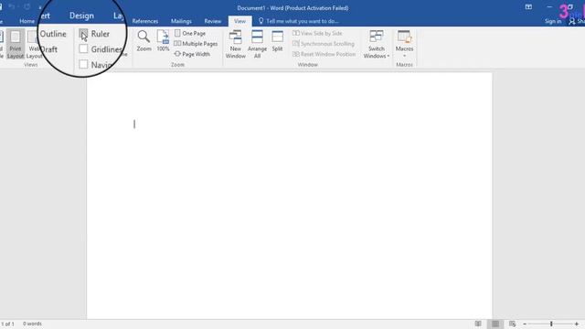The image size is (585, 329).
Task: Open Ribbon Display Options icon
Action: coord(528,6)
